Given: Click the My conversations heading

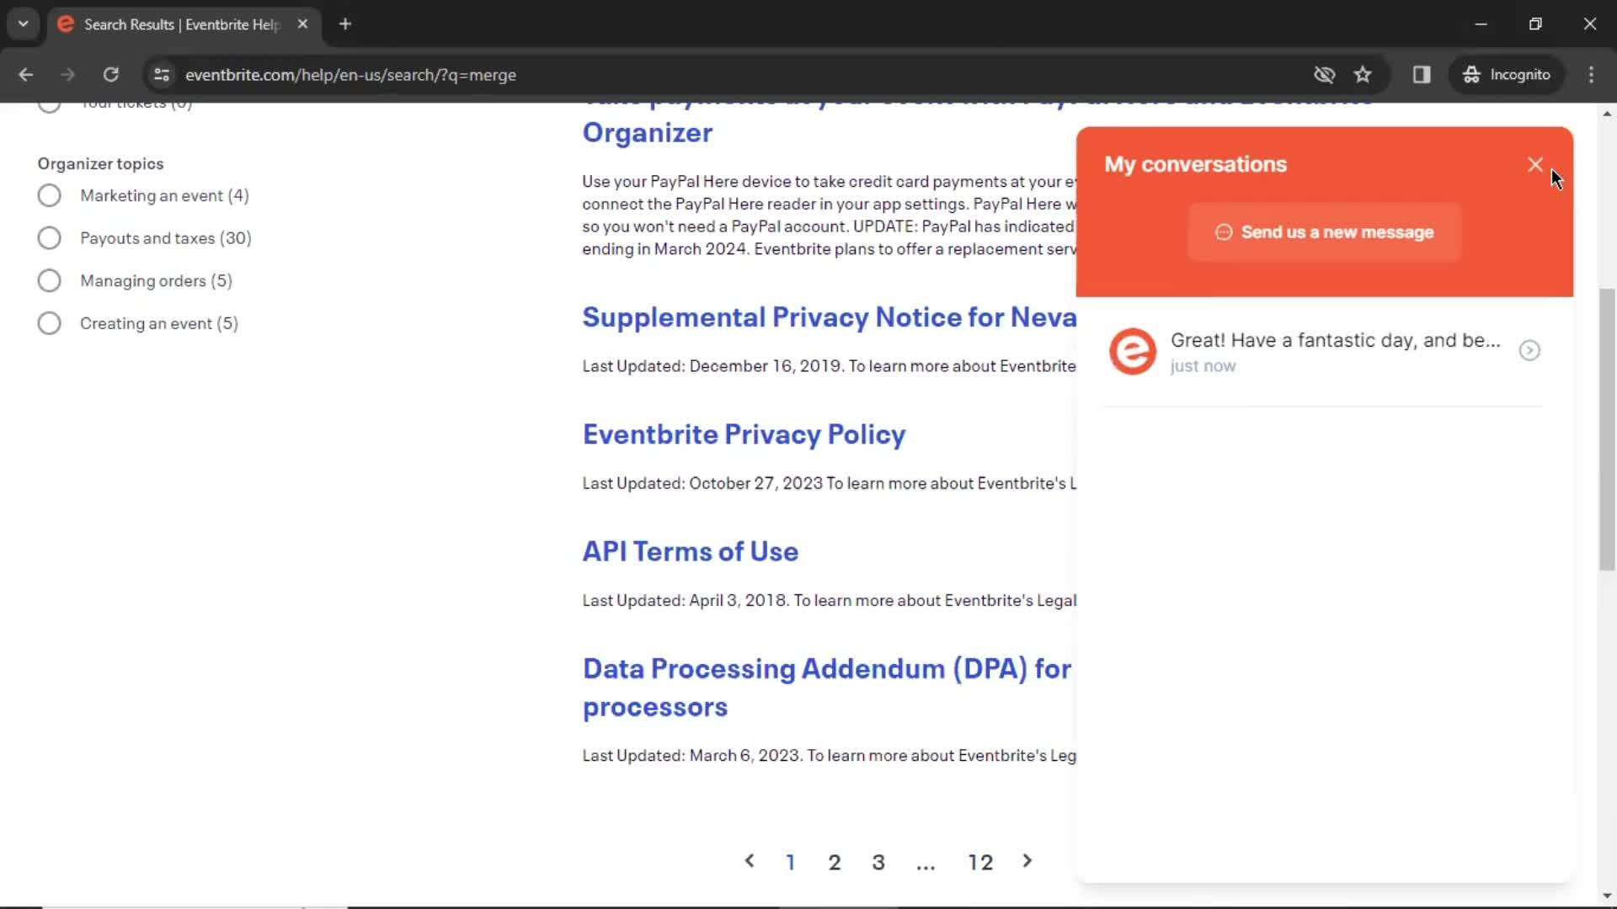Looking at the screenshot, I should [x=1195, y=164].
